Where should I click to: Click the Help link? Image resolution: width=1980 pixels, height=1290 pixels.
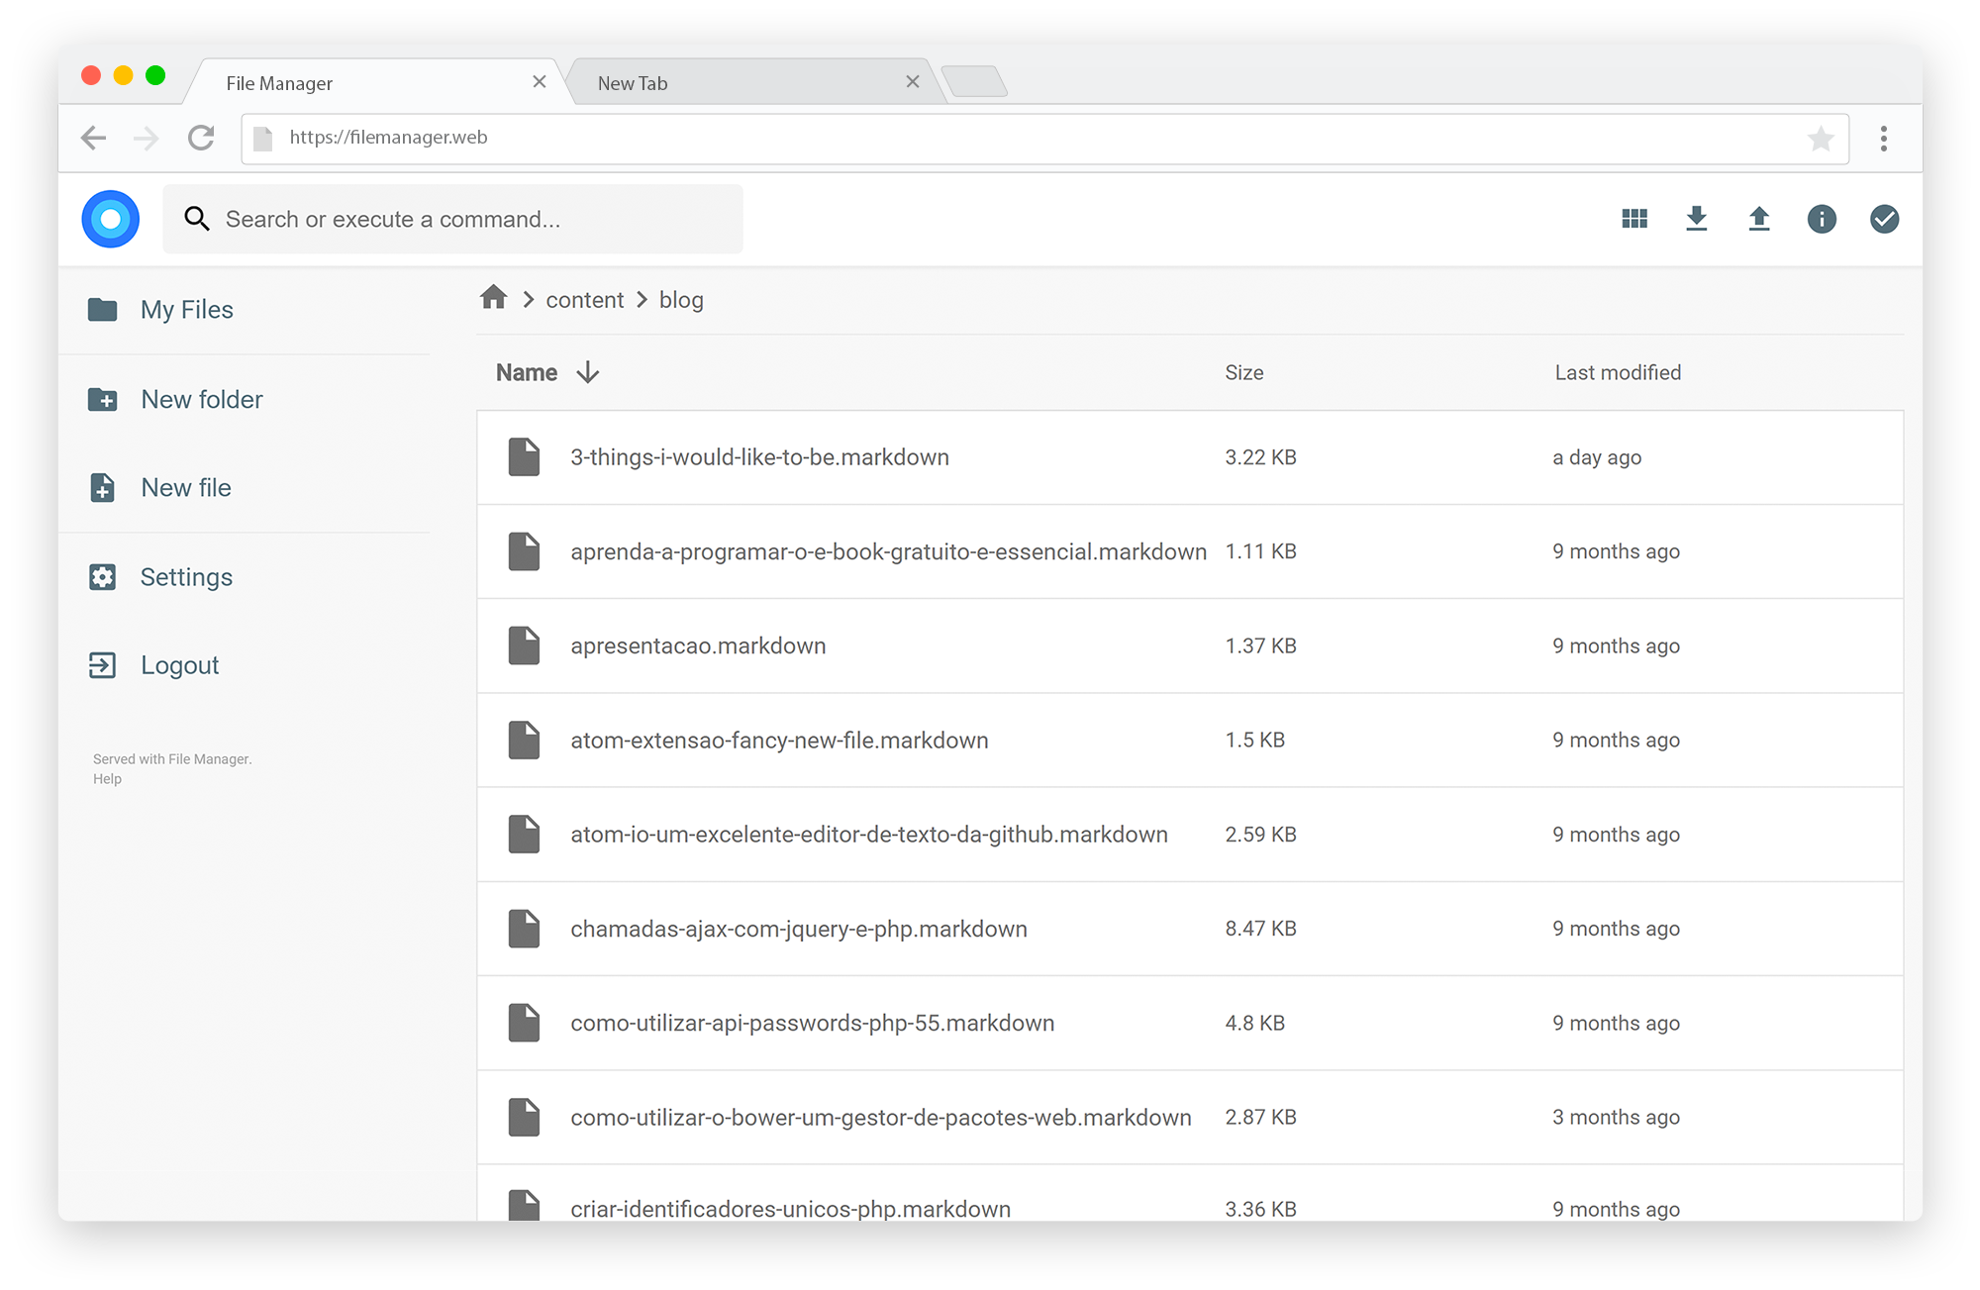click(107, 779)
